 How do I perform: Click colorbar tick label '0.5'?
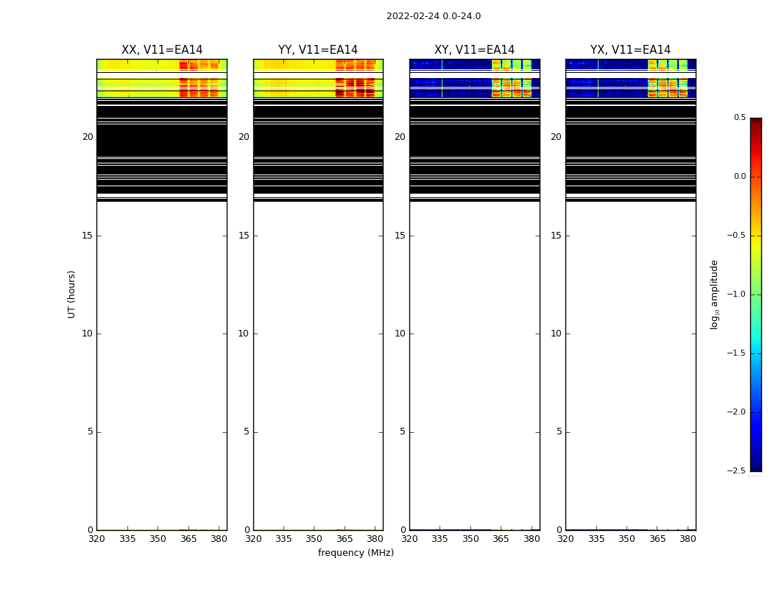[740, 117]
